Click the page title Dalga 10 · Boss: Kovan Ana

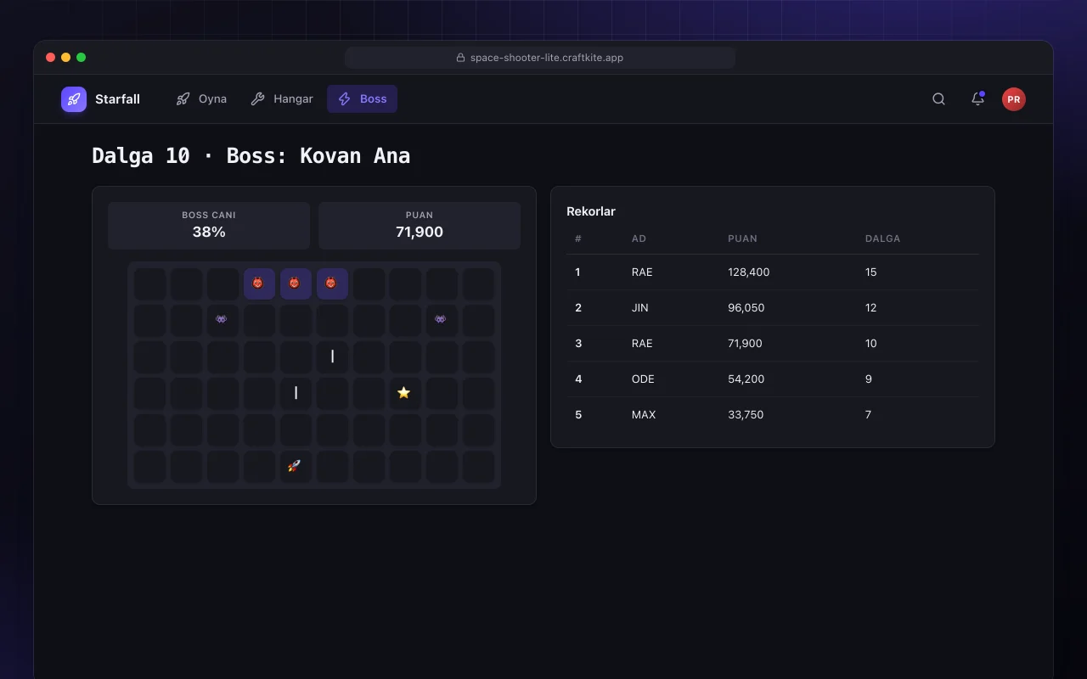tap(251, 155)
